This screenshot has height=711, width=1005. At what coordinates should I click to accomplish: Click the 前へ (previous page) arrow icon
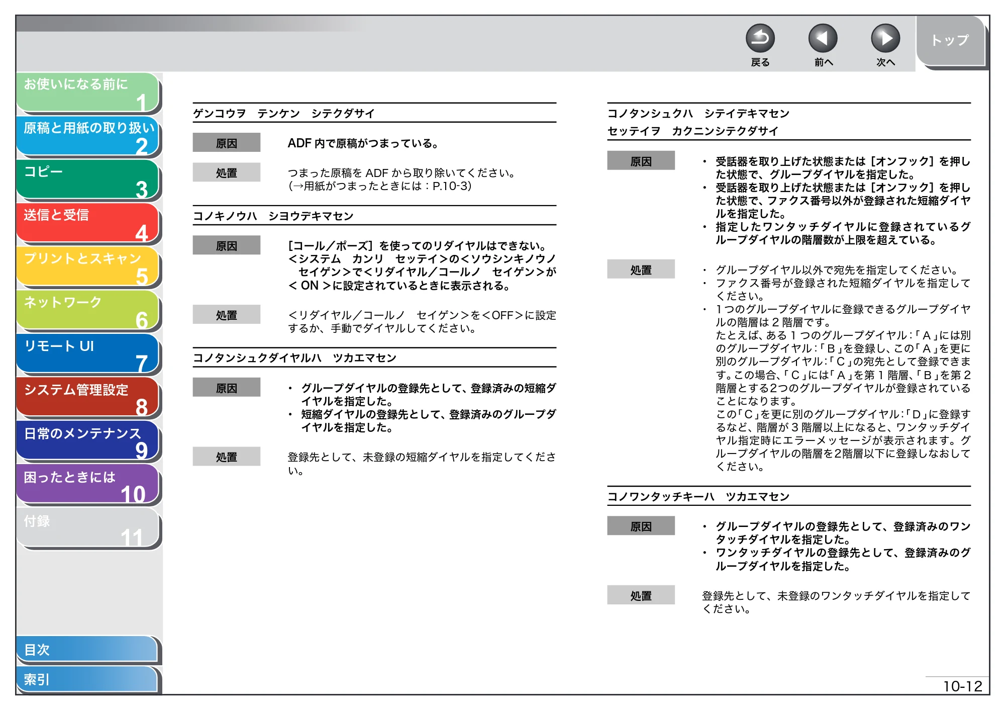click(x=823, y=39)
